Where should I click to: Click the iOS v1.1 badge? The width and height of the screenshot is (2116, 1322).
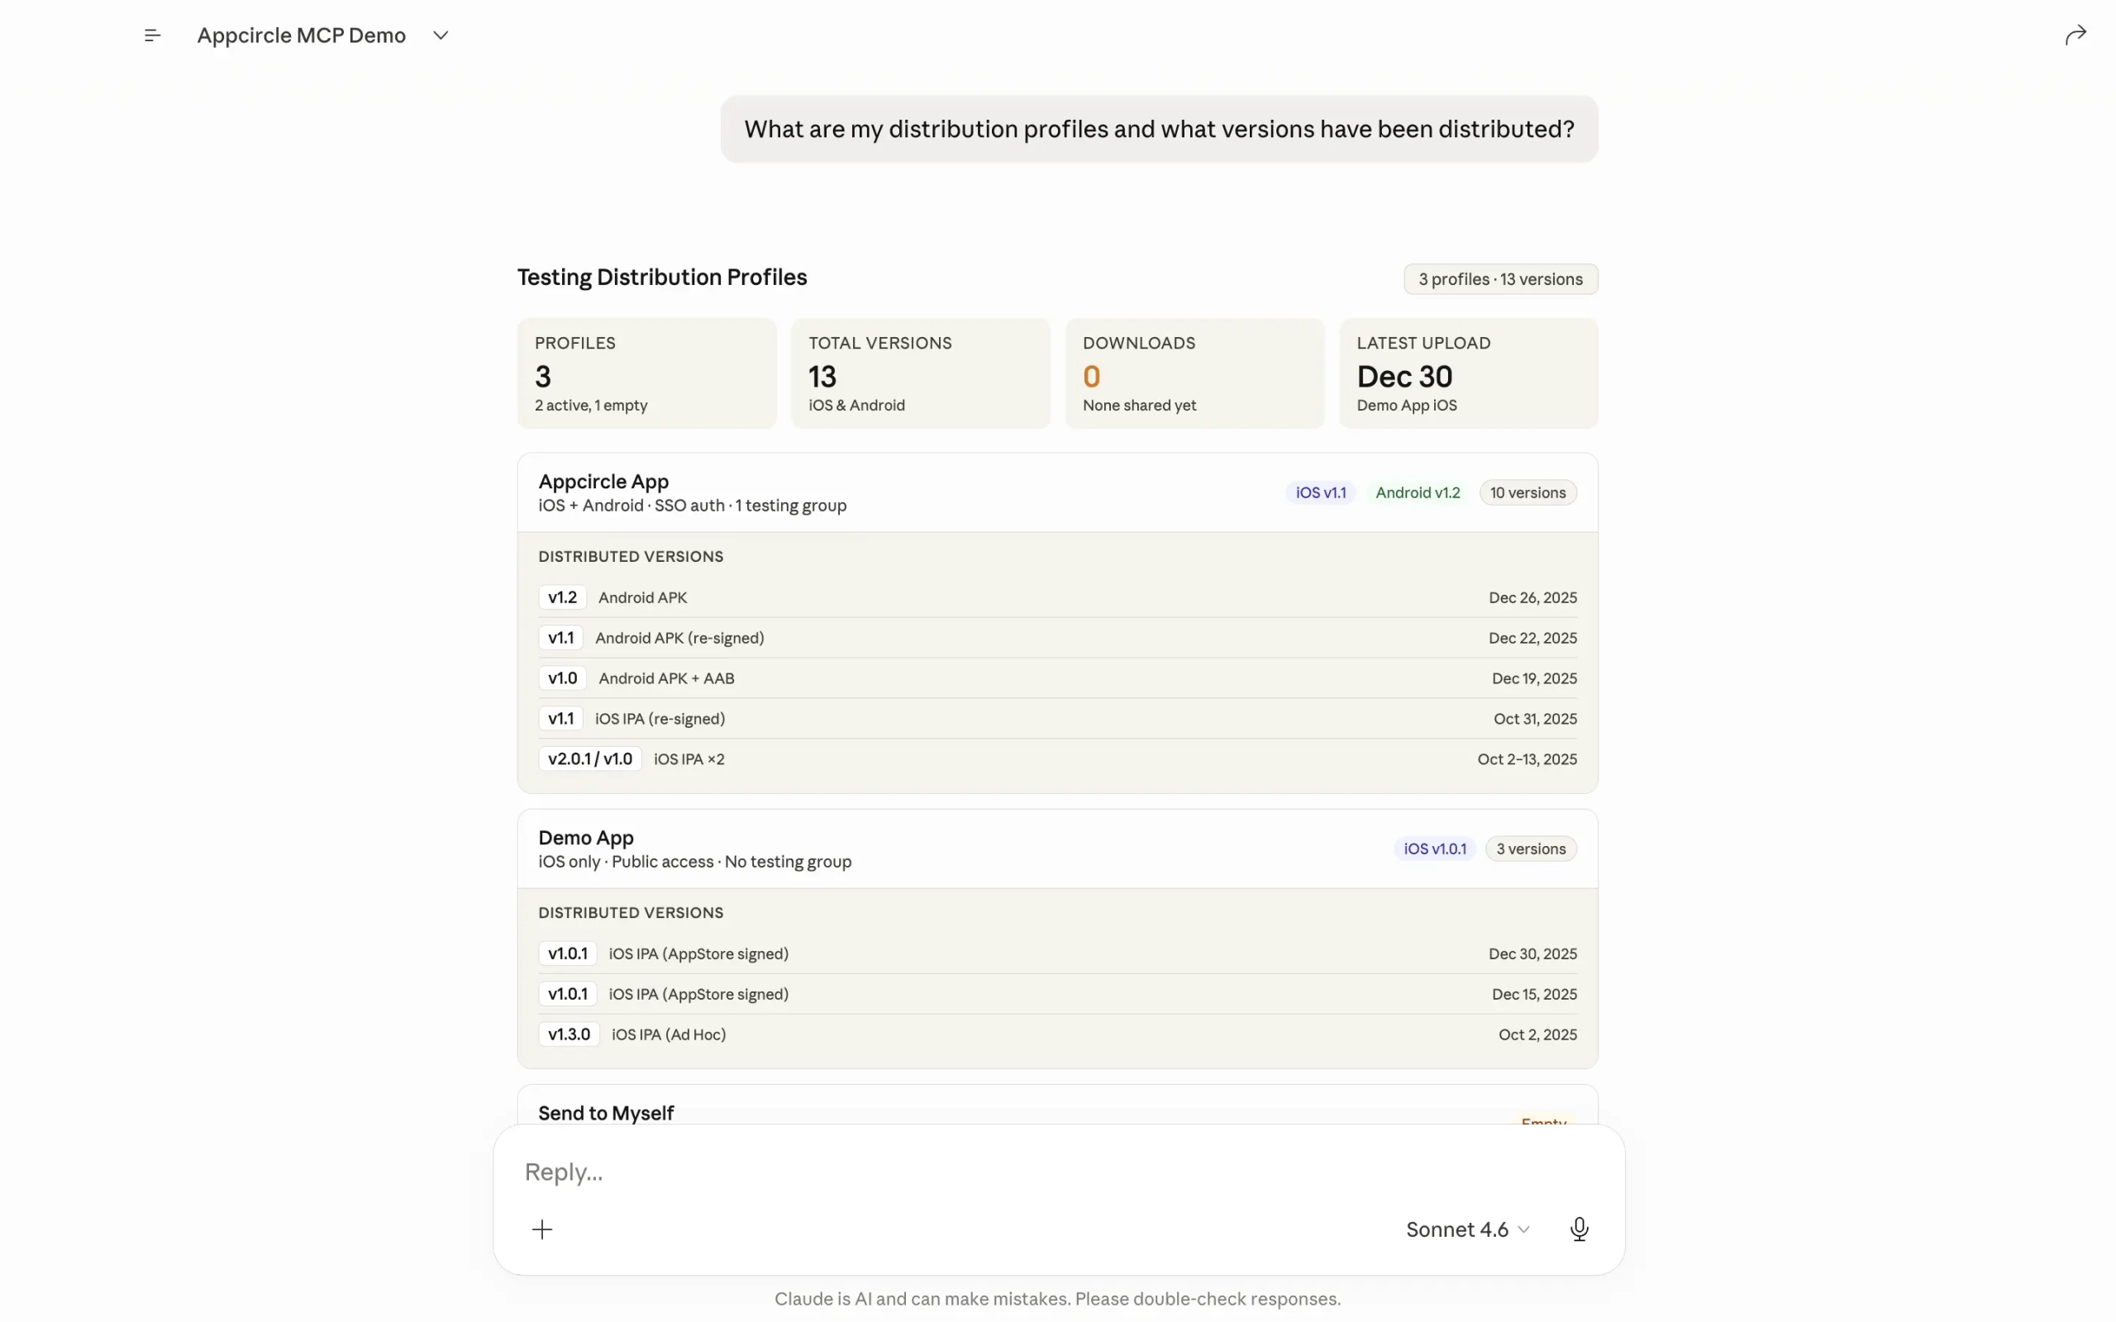tap(1320, 492)
